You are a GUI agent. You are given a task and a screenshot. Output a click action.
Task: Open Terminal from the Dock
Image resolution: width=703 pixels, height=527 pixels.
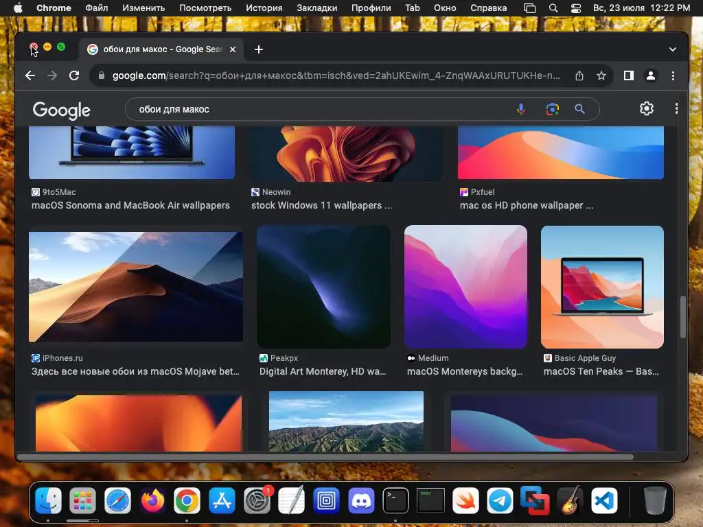(395, 500)
